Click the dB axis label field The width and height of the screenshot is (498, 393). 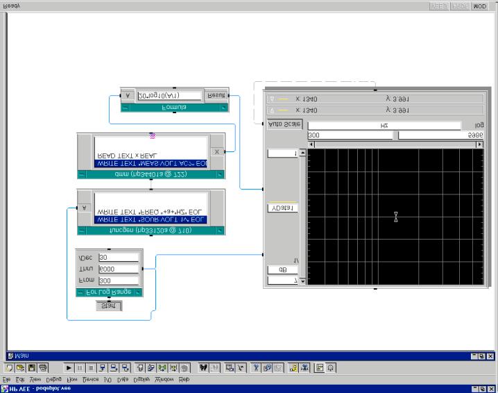pos(283,270)
